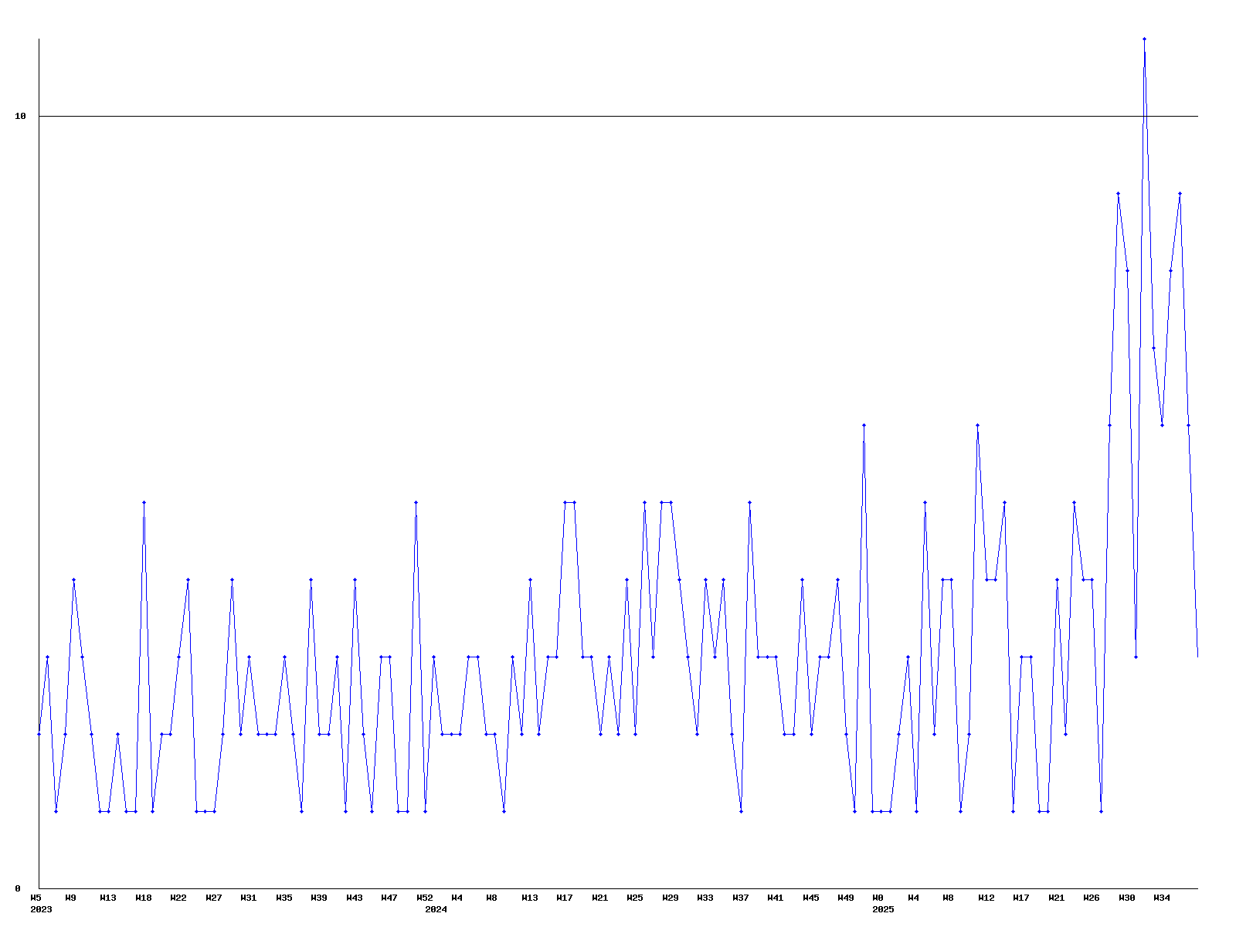Click the W30 x-axis tick label
The image size is (1236, 927).
coord(1127,898)
